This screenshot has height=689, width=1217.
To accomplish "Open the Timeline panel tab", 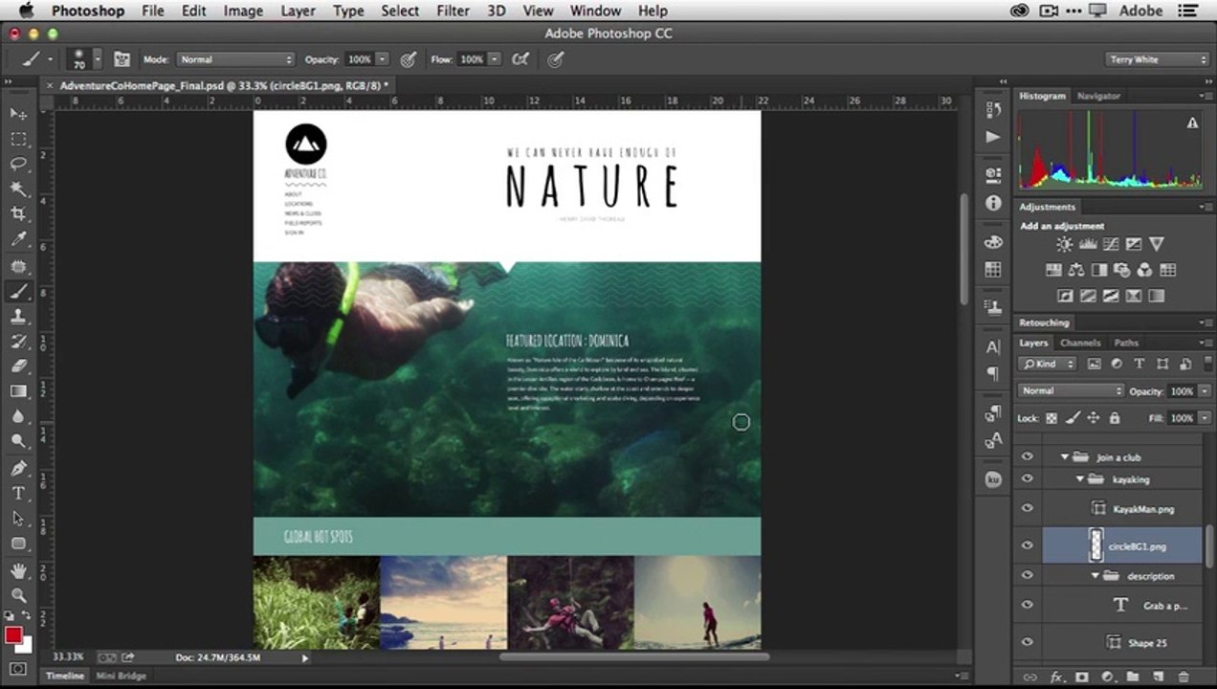I will (x=65, y=676).
